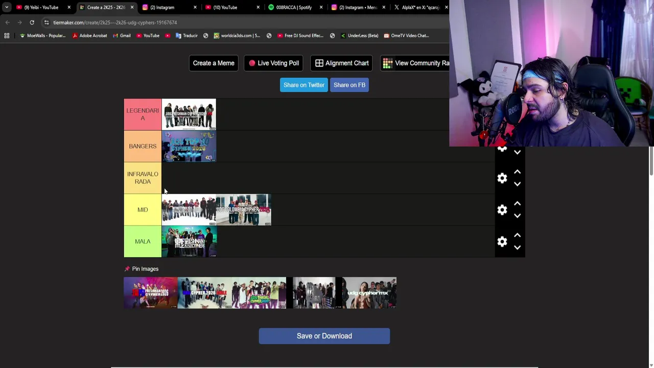
Task: Close the 008RACCA Spotify tab
Action: (321, 7)
